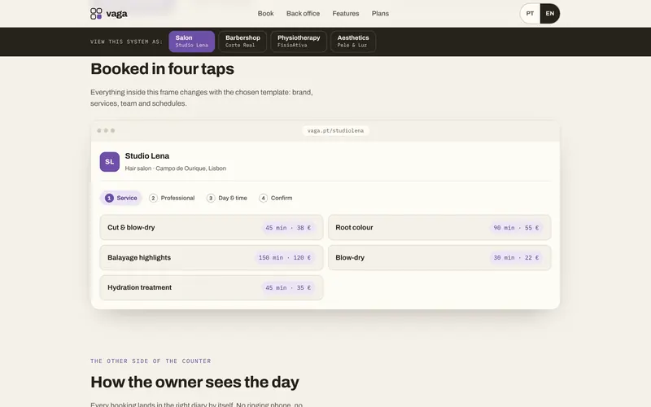651x407 pixels.
Task: Open the Plans nav link
Action: [380, 14]
